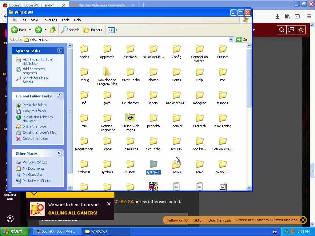Click Move this folder task
This screenshot has height=236, width=315.
(x=34, y=105)
